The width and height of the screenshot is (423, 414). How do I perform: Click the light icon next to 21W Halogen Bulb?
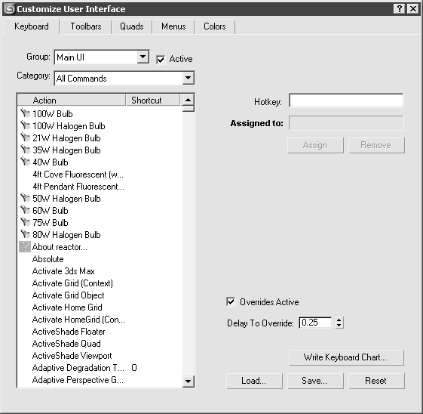click(25, 137)
